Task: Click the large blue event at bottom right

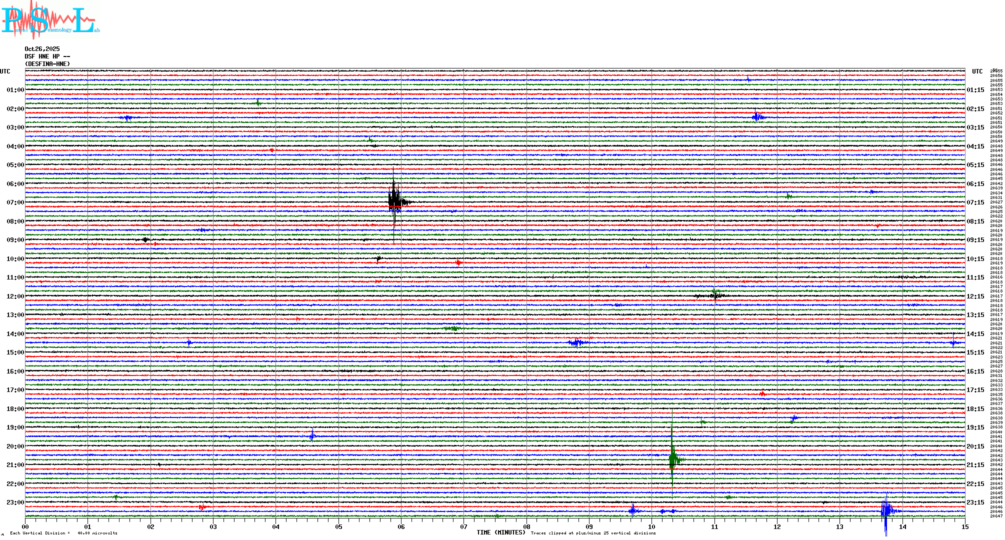Action: (x=886, y=510)
